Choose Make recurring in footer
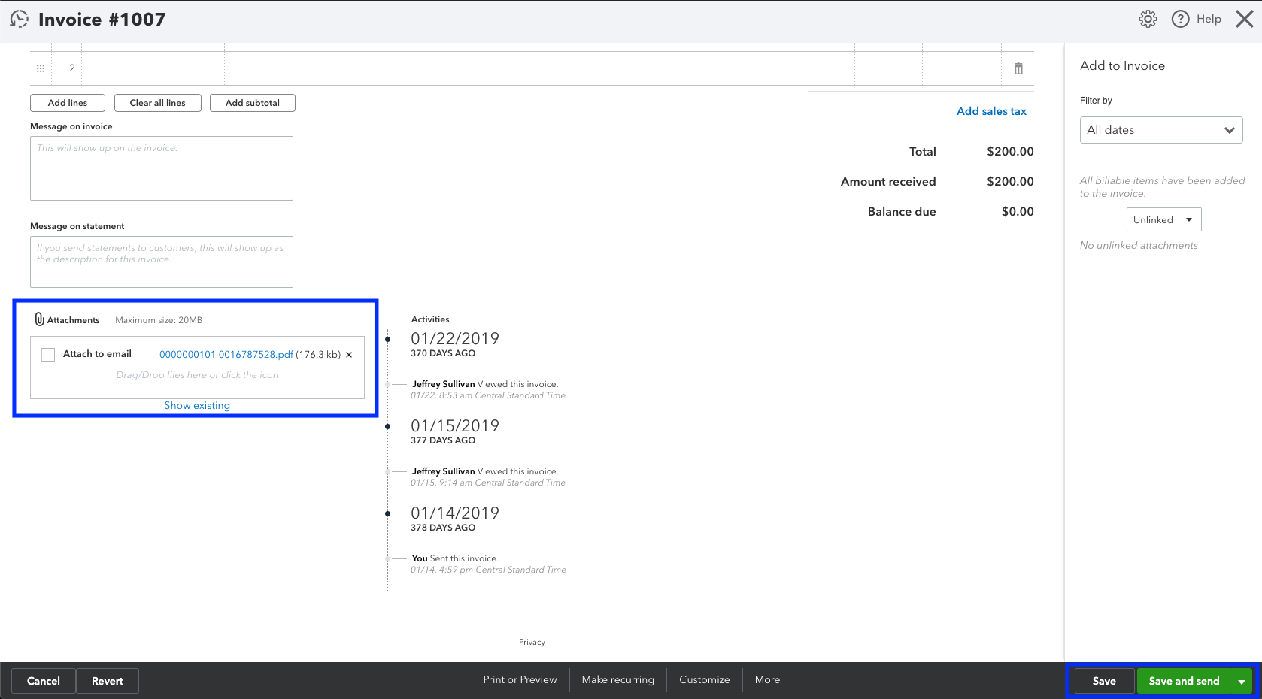Image resolution: width=1262 pixels, height=699 pixels. click(617, 679)
